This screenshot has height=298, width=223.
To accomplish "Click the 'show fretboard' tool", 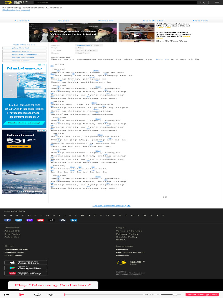I will 24,58.
